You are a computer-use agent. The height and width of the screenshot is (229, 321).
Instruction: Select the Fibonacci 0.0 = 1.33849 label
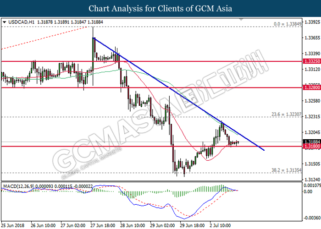288,24
